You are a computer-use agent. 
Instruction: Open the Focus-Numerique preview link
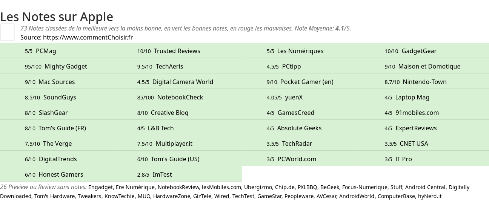[365, 187]
